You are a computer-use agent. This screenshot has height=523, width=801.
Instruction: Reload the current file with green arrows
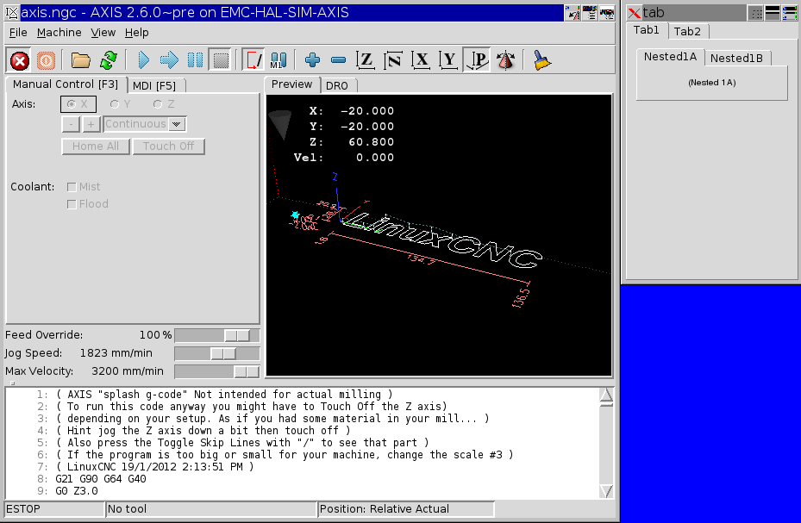point(109,60)
